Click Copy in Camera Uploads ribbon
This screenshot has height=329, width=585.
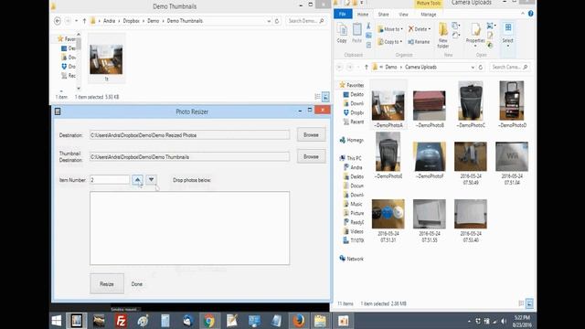[342, 33]
